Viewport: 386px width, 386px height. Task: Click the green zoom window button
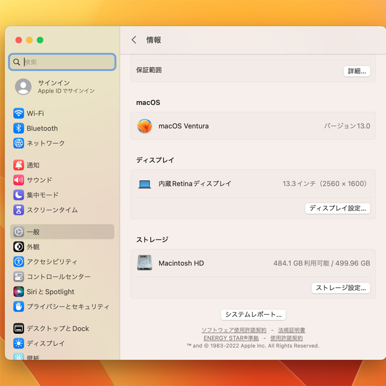pos(40,40)
